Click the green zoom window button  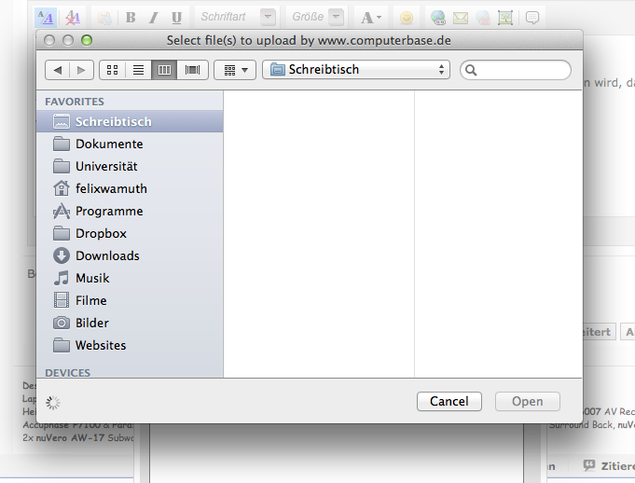[x=87, y=40]
